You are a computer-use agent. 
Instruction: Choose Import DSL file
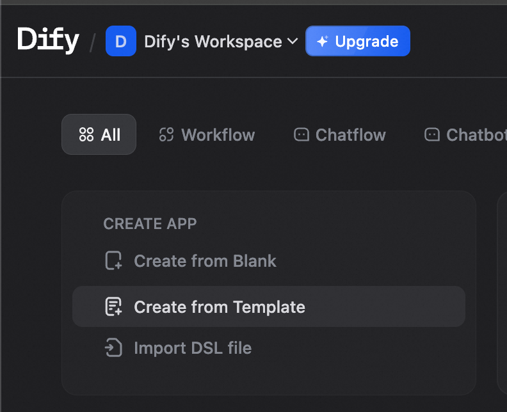coord(269,347)
